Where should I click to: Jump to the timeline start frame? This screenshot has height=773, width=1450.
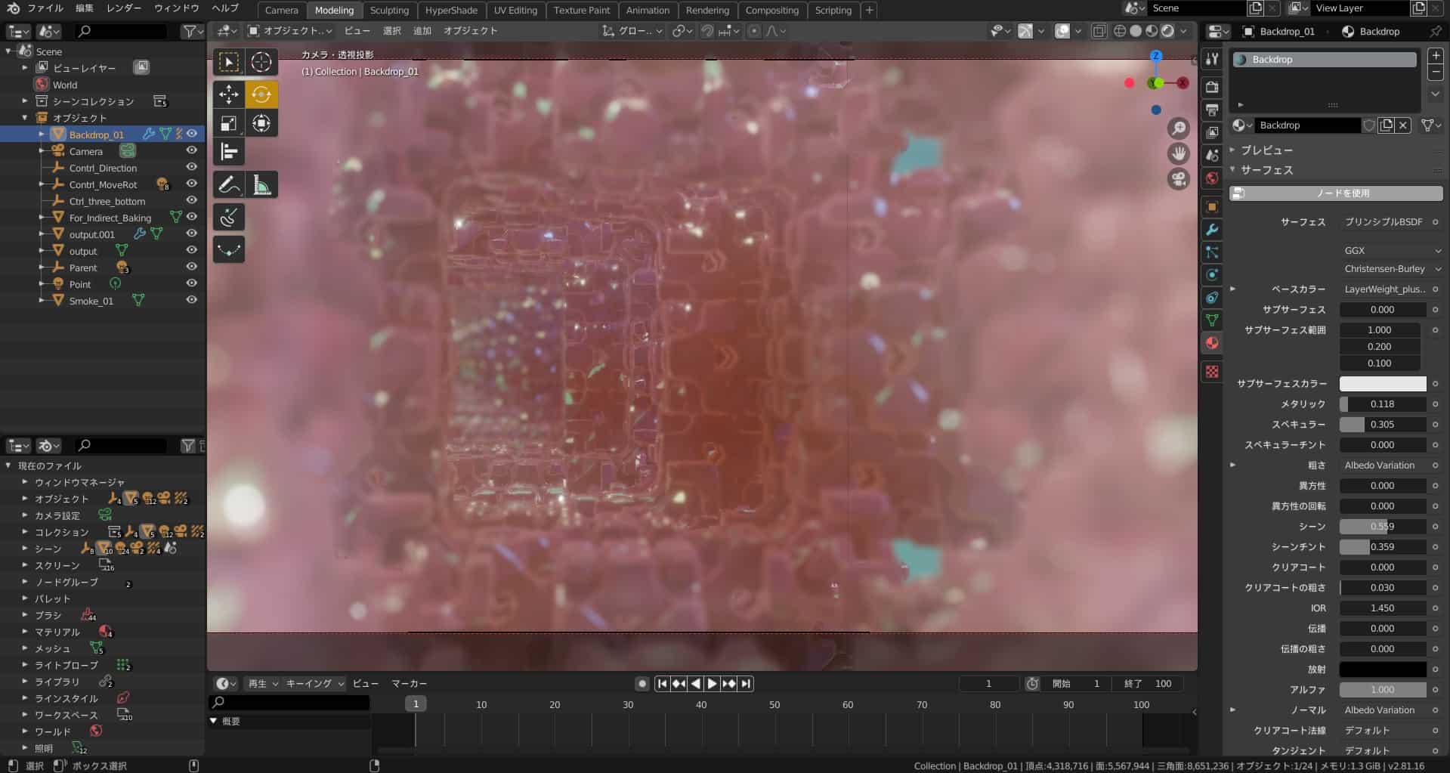(x=662, y=684)
